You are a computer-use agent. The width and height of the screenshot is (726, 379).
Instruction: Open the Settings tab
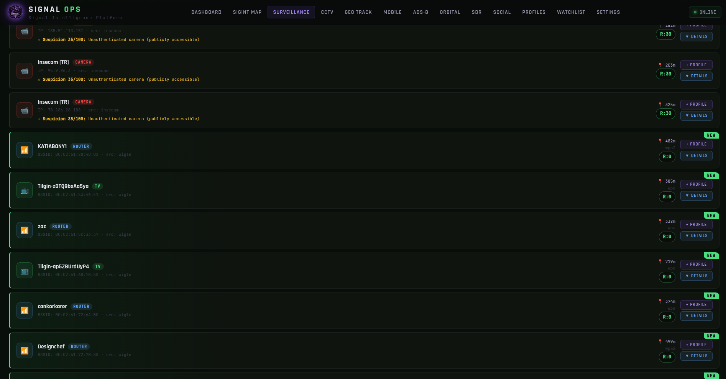[608, 12]
